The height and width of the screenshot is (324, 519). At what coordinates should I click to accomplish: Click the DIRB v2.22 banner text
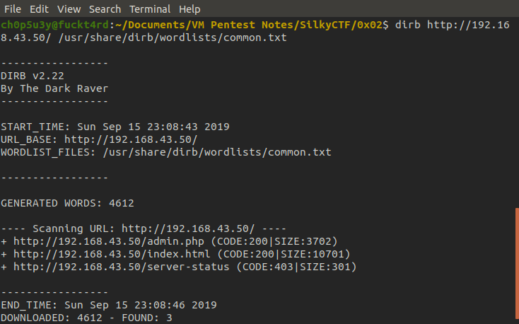[28, 76]
